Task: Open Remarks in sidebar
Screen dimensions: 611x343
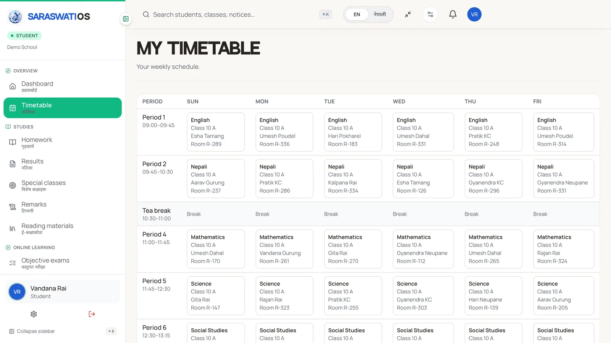Action: point(63,207)
